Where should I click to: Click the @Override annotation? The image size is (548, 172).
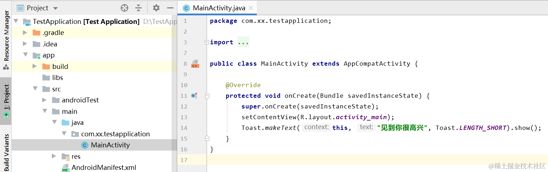(243, 85)
